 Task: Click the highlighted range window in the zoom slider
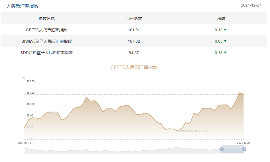pyautogui.click(x=233, y=149)
